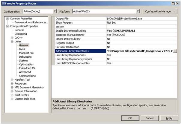Expand the Manifest Tool node

(x=12, y=80)
